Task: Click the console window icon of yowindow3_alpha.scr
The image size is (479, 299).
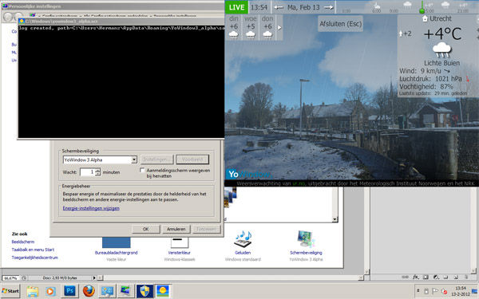Action: (22, 21)
